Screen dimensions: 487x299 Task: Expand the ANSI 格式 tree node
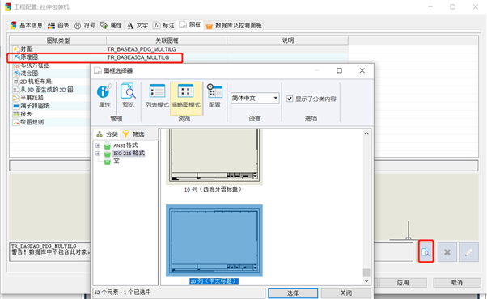point(98,145)
